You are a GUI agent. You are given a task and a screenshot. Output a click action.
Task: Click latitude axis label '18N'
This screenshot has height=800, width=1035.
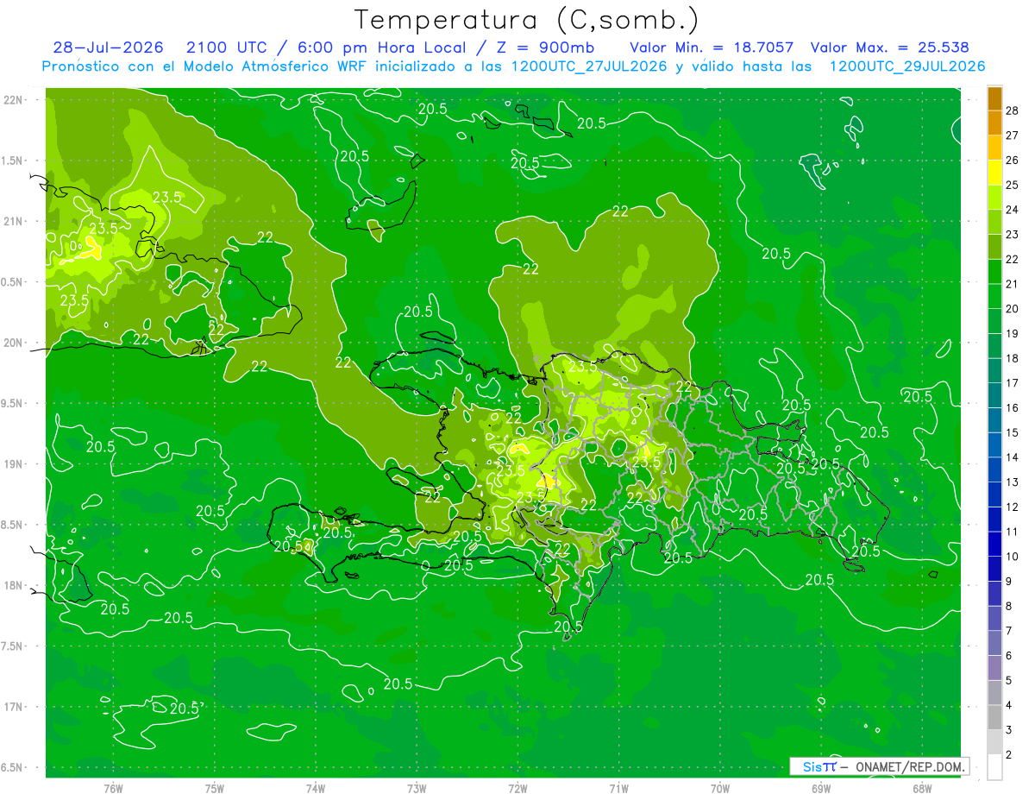[14, 585]
